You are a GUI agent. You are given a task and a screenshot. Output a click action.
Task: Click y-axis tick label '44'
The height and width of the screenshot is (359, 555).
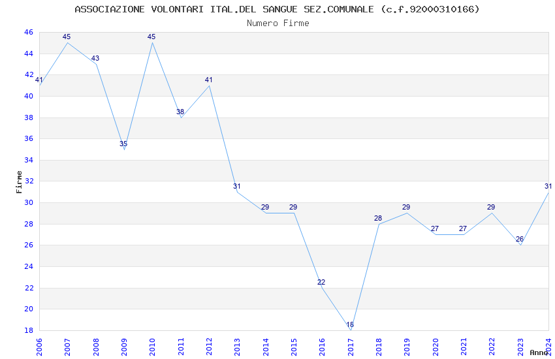[29, 54]
